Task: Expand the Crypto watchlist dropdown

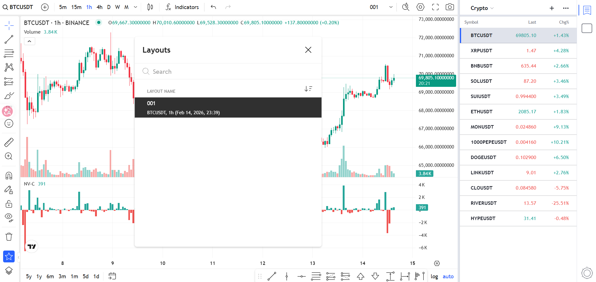Action: pos(482,8)
